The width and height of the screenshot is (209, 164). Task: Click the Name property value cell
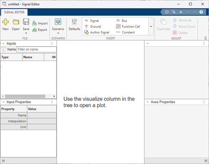click(42, 115)
